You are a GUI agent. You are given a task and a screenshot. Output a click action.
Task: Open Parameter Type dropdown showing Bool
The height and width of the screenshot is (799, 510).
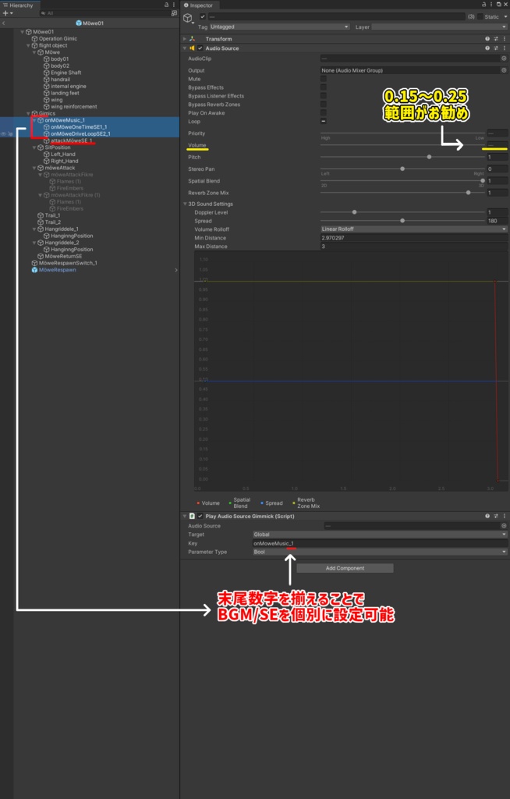click(380, 552)
